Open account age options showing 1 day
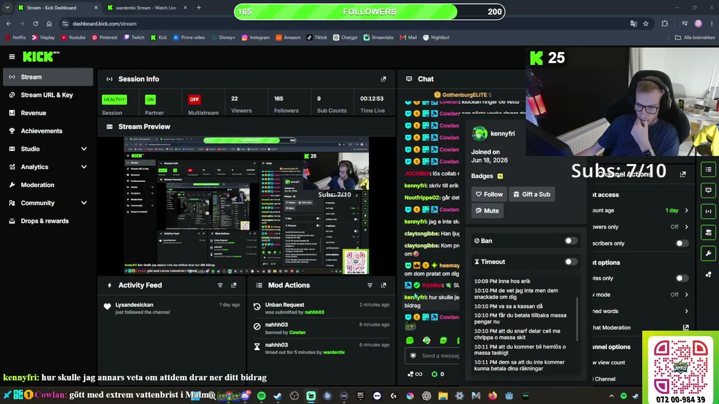The width and height of the screenshot is (719, 404). tap(677, 210)
